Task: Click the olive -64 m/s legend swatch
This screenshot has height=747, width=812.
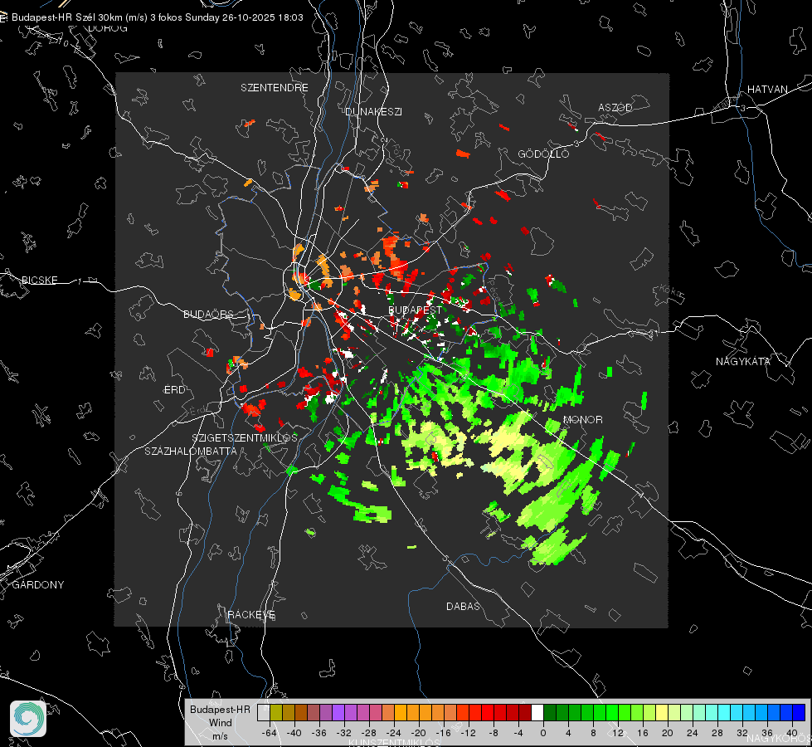Action: pyautogui.click(x=276, y=712)
